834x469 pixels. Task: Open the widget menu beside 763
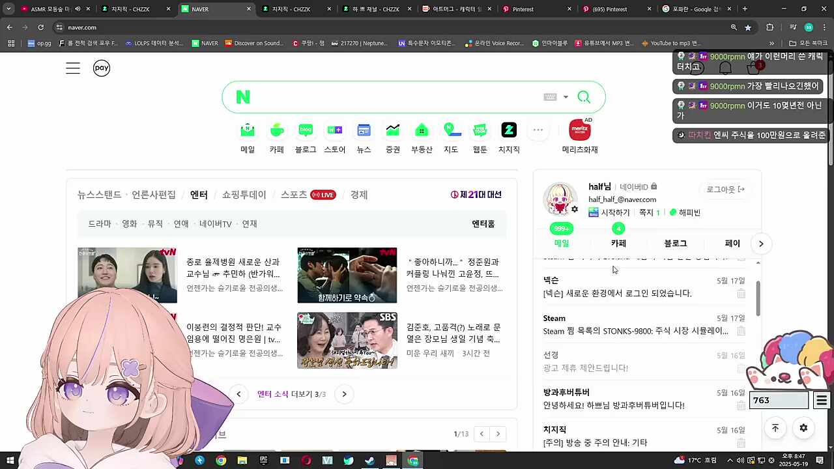pyautogui.click(x=822, y=400)
